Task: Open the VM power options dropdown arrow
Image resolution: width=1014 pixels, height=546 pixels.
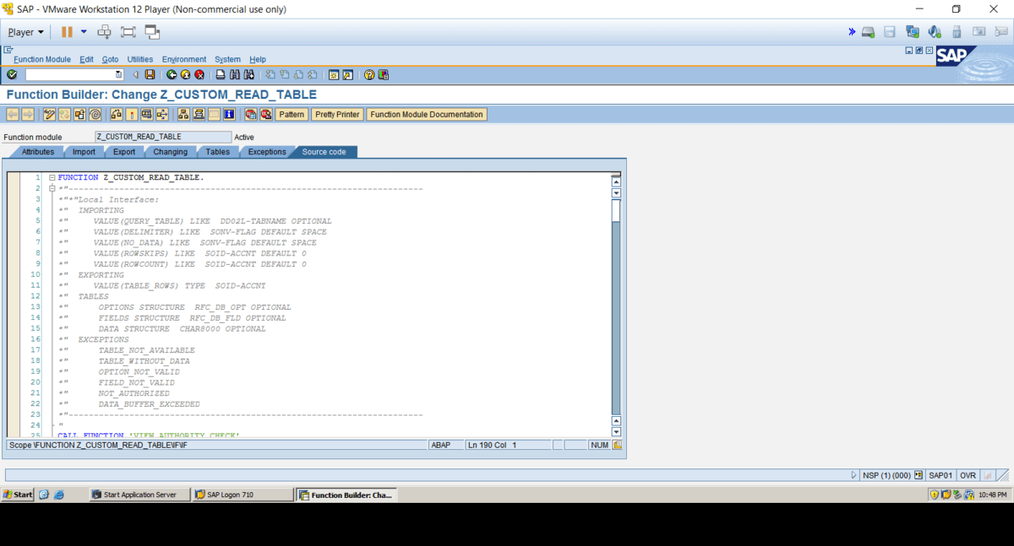Action: [84, 32]
